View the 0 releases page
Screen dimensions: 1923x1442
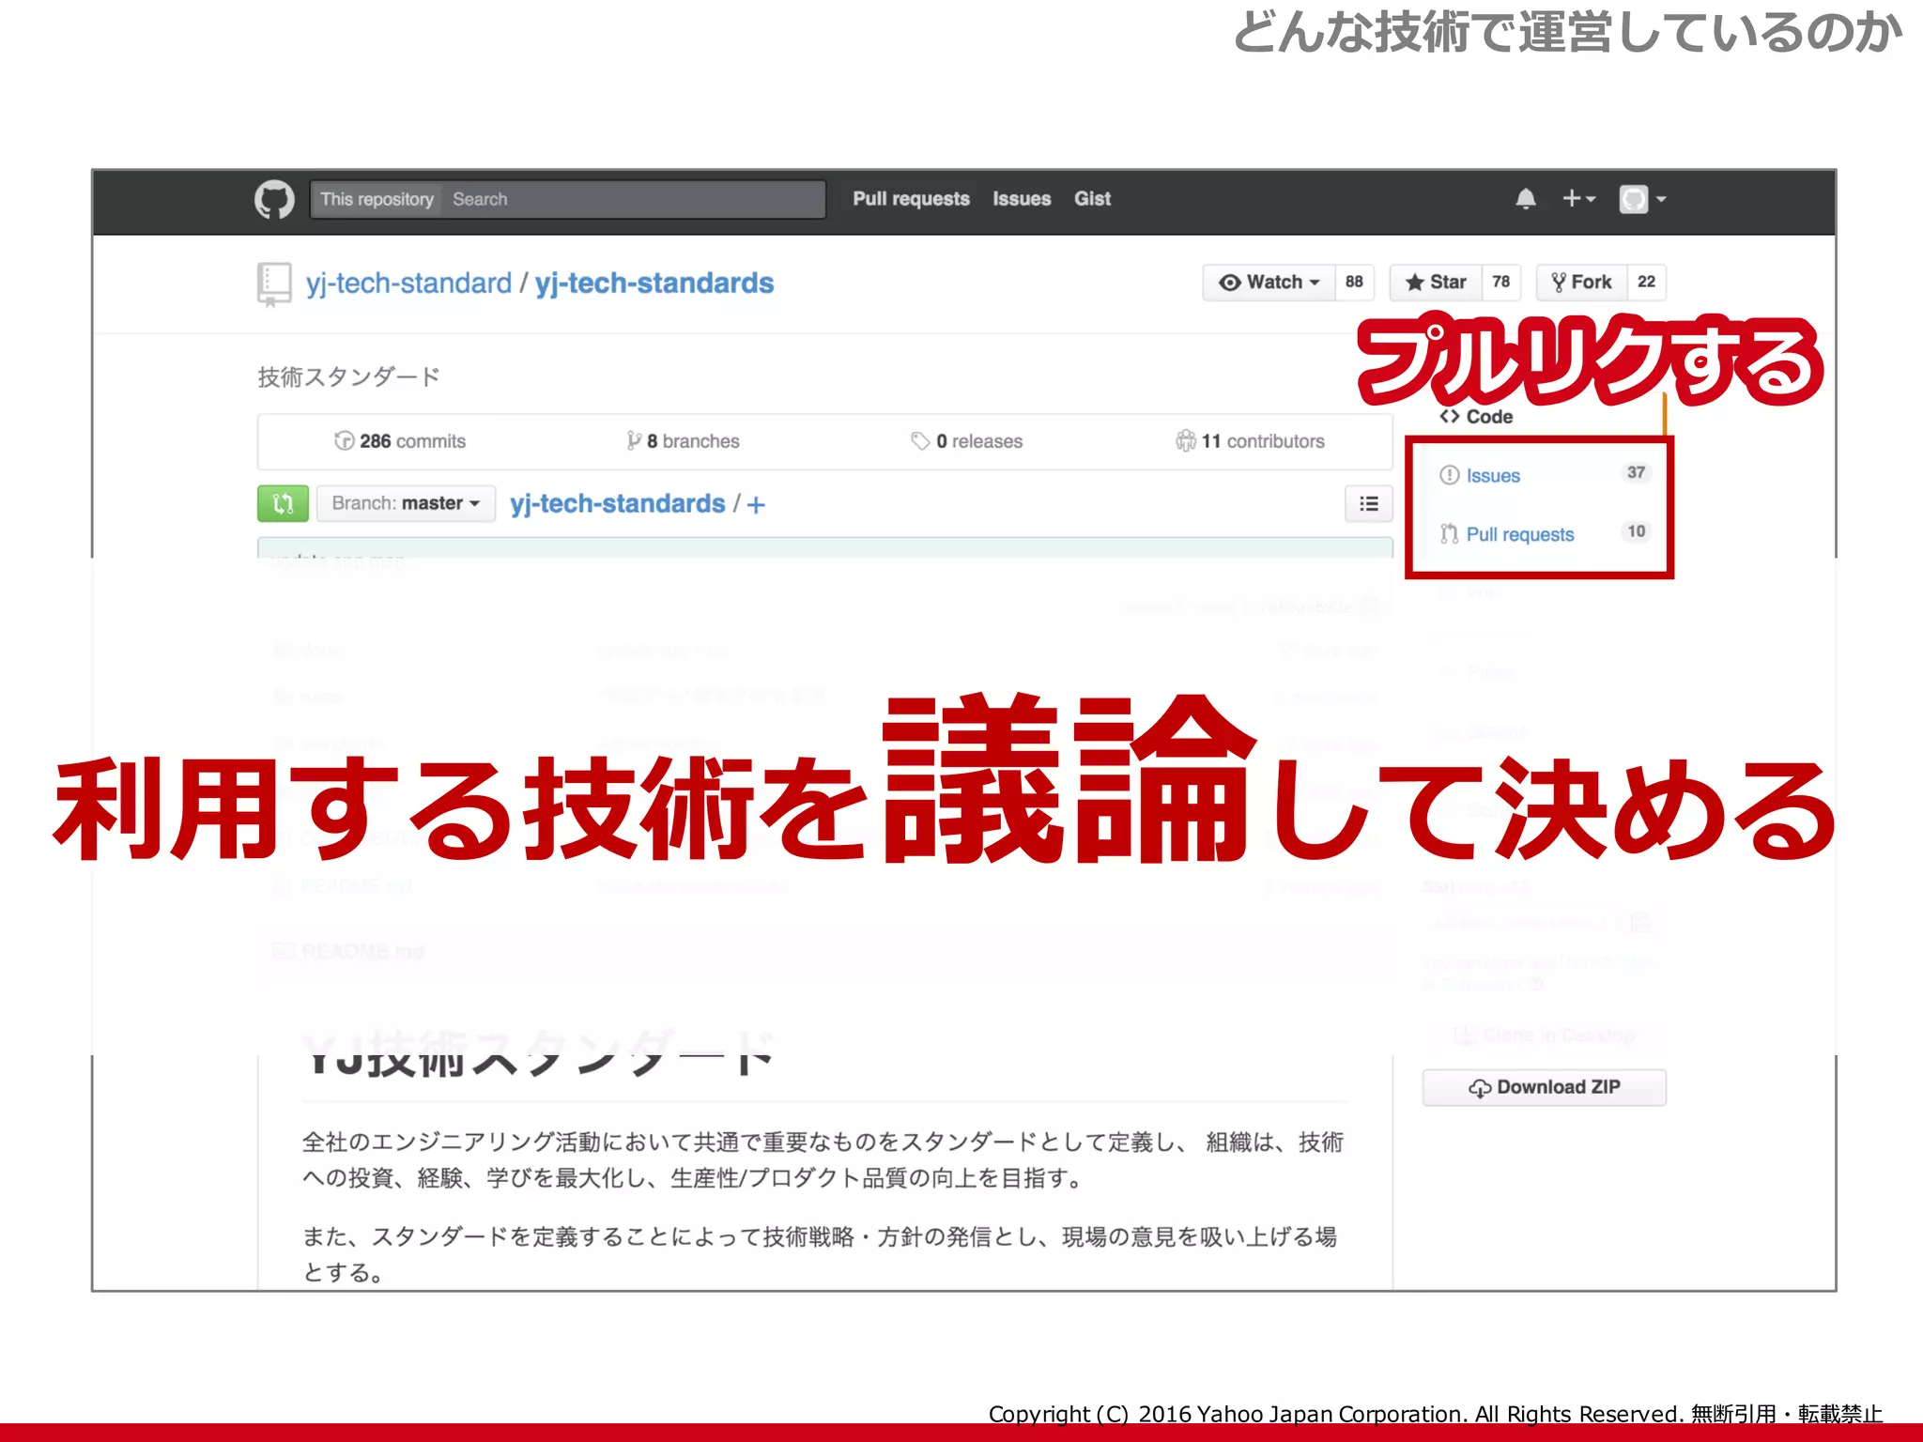tap(967, 441)
